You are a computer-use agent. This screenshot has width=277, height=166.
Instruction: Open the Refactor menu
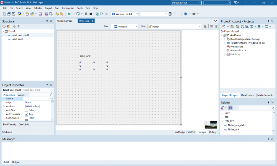coord(38,8)
